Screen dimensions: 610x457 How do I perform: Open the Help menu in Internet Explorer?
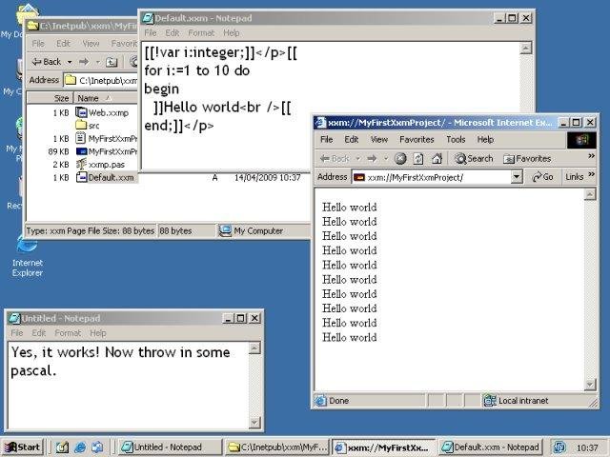click(x=485, y=139)
